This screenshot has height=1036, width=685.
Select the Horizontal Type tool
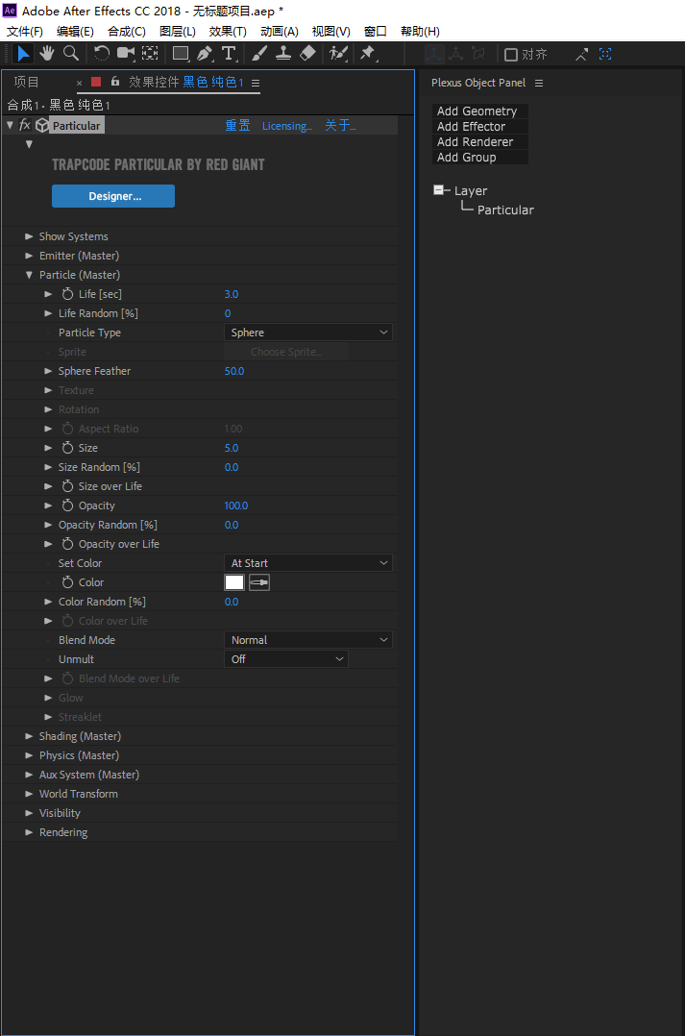pos(229,54)
